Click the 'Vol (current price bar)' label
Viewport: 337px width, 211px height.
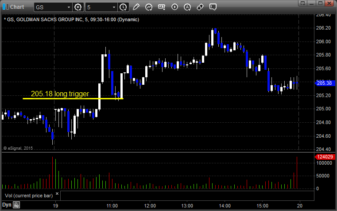tap(29, 196)
